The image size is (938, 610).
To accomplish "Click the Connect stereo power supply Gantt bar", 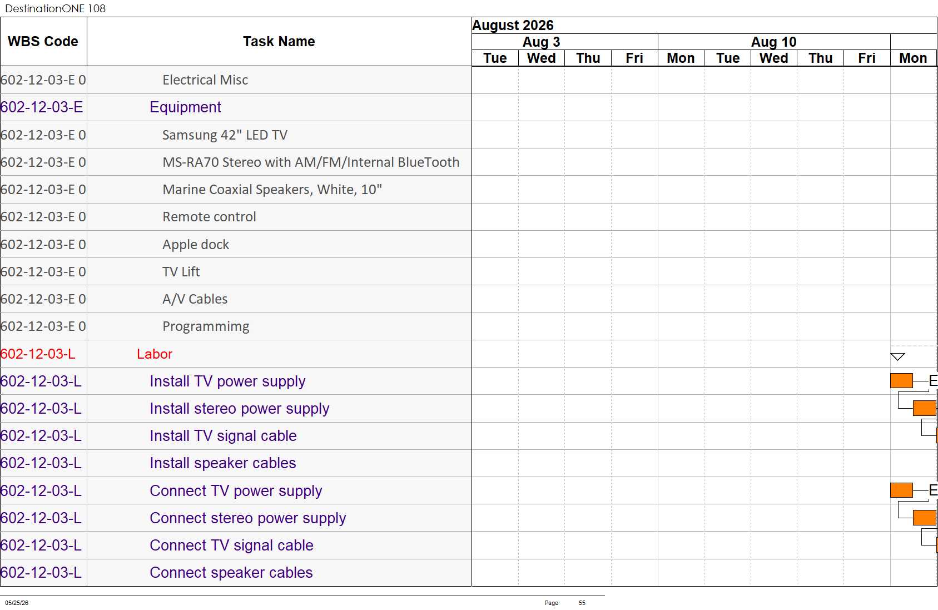I will click(x=925, y=518).
